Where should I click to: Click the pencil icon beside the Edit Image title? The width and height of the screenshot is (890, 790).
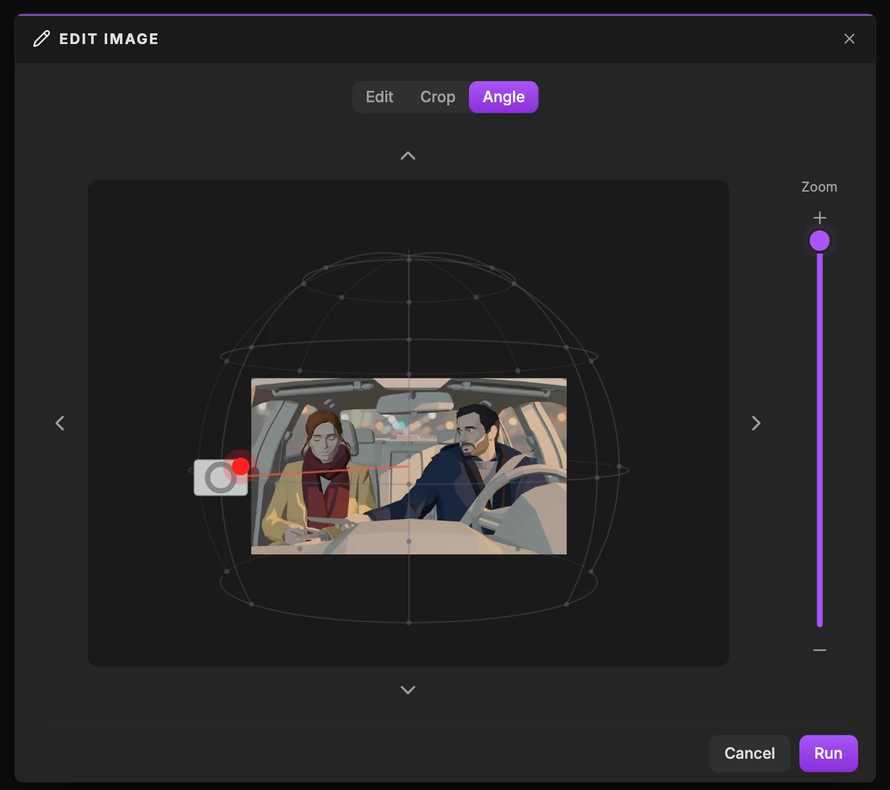(42, 39)
